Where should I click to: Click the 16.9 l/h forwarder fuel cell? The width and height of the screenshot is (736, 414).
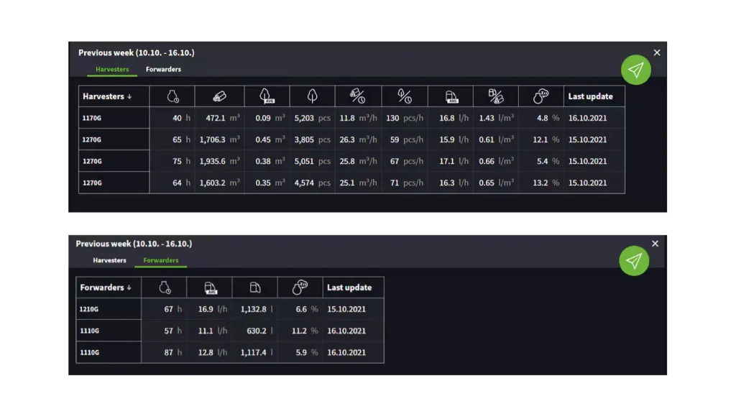pos(210,309)
